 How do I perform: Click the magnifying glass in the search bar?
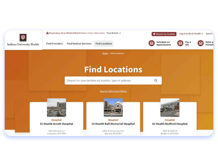click(x=156, y=80)
